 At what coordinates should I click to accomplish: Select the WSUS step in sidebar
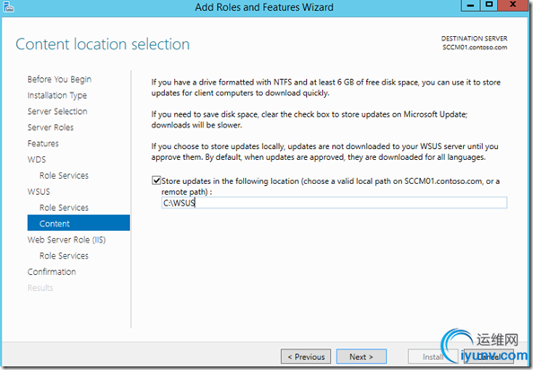coord(39,191)
